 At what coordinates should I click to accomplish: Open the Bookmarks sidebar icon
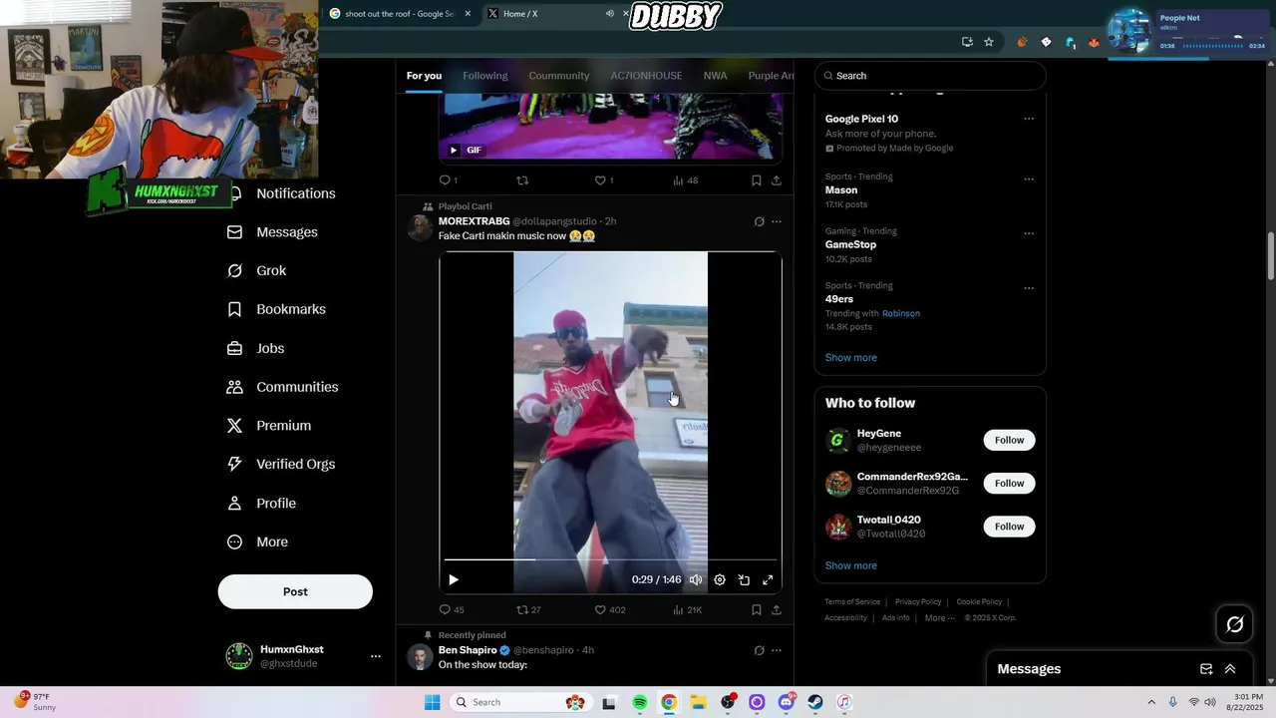coord(234,309)
